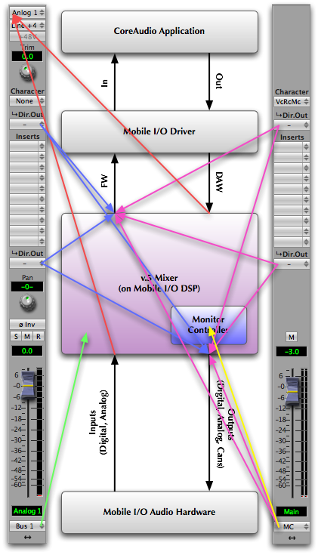Click the Main bus name label
Image resolution: width=318 pixels, height=555 pixels.
coord(292,512)
